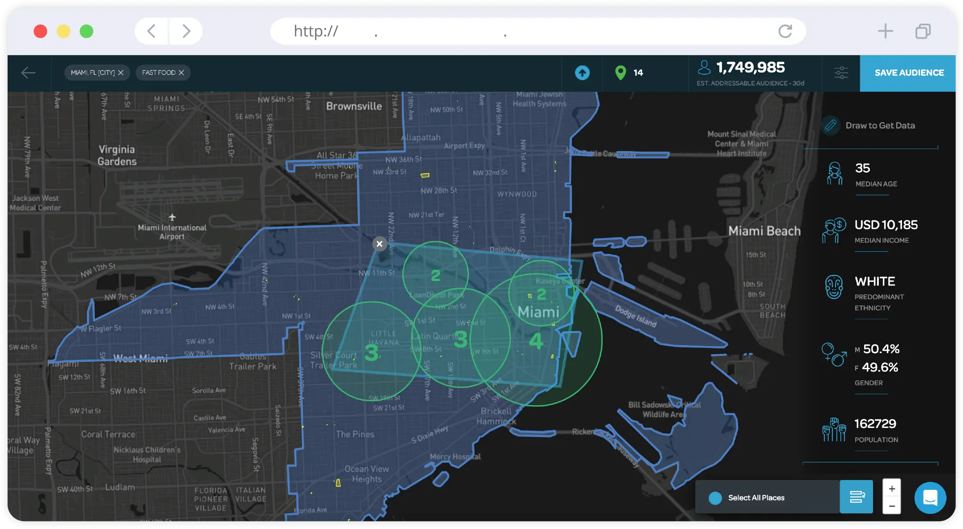
Task: Reload page using browser refresh icon
Action: pyautogui.click(x=785, y=31)
